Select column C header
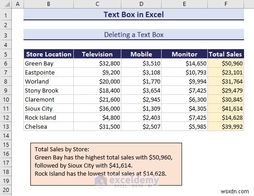Image resolution: width=254 pixels, height=196 pixels. pos(97,4)
